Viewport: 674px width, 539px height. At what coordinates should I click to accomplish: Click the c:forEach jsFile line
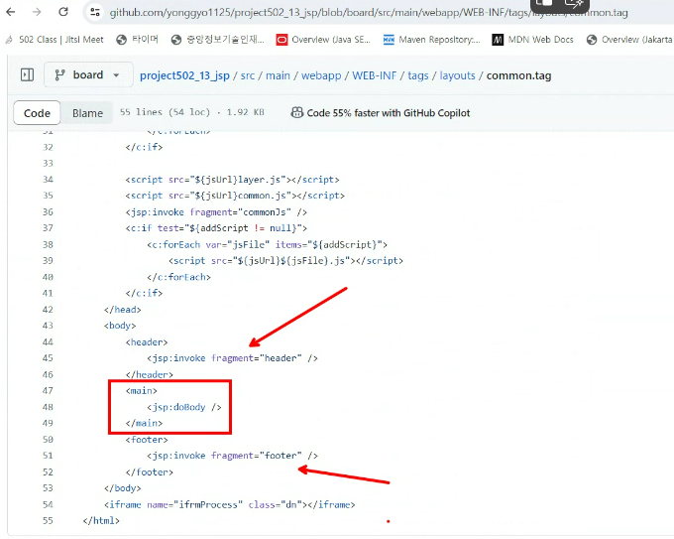267,244
